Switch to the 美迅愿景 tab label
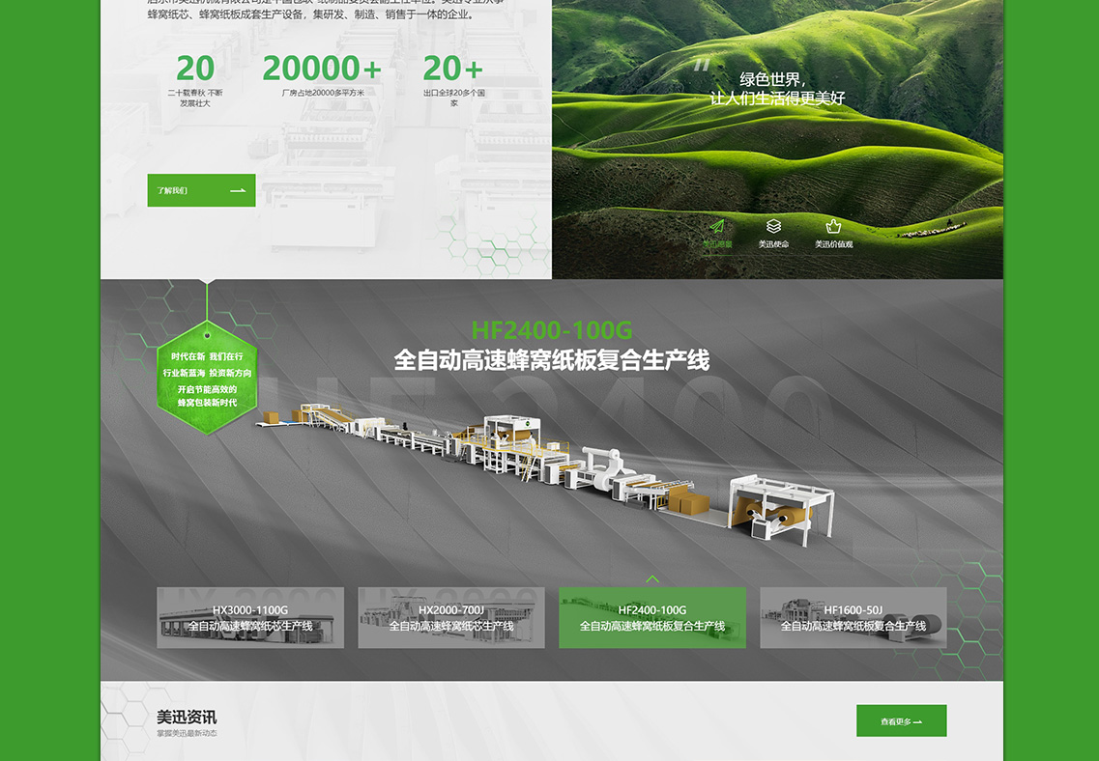This screenshot has width=1099, height=761. click(x=716, y=244)
